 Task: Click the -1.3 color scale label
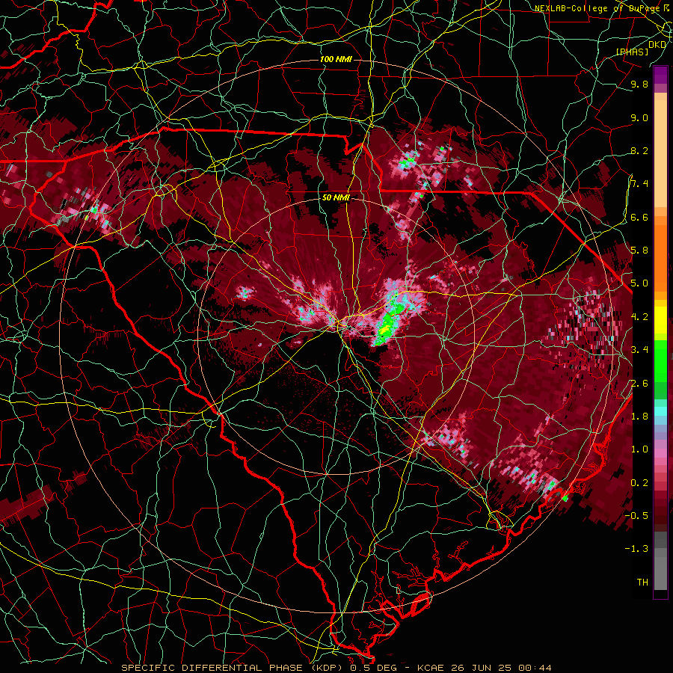pos(636,549)
